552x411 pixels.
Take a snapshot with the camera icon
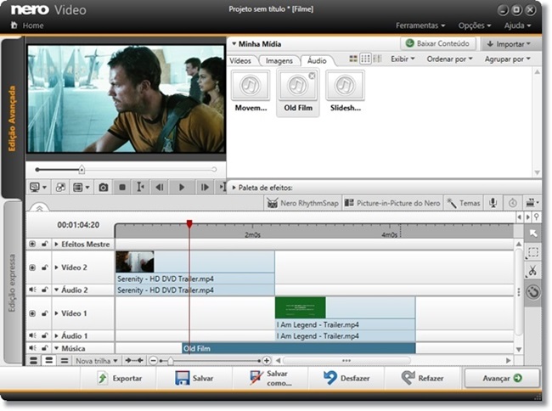tap(103, 187)
